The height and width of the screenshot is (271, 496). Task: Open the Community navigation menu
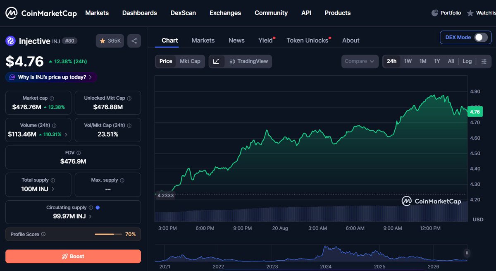[x=271, y=13]
